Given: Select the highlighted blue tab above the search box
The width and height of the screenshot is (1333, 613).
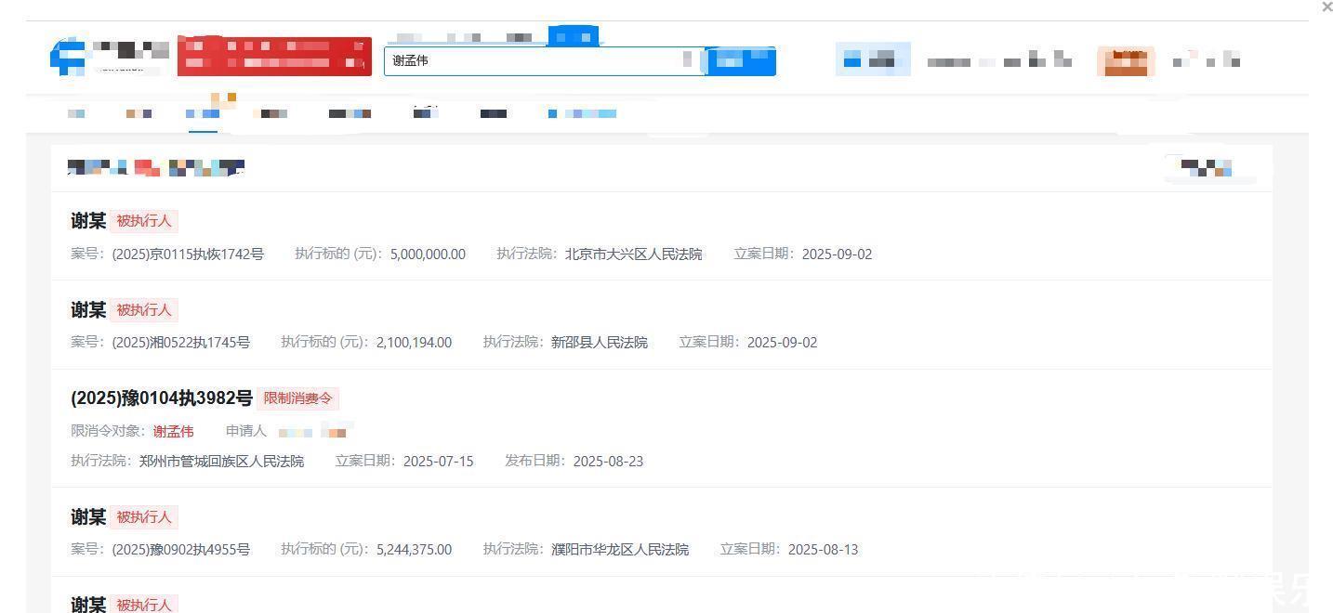Looking at the screenshot, I should coord(573,36).
